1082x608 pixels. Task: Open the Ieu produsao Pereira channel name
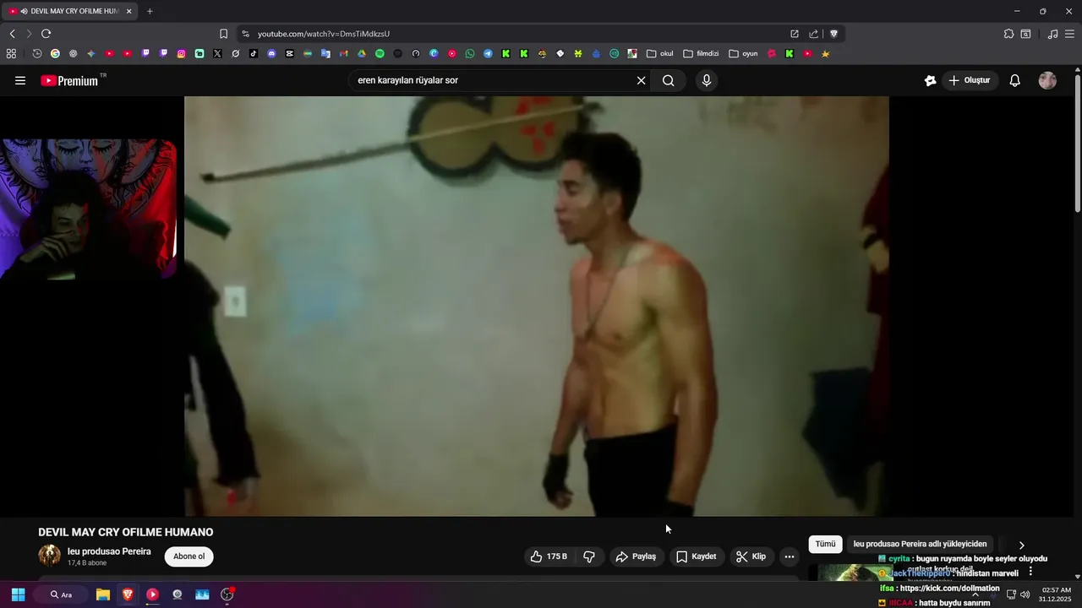pyautogui.click(x=109, y=551)
